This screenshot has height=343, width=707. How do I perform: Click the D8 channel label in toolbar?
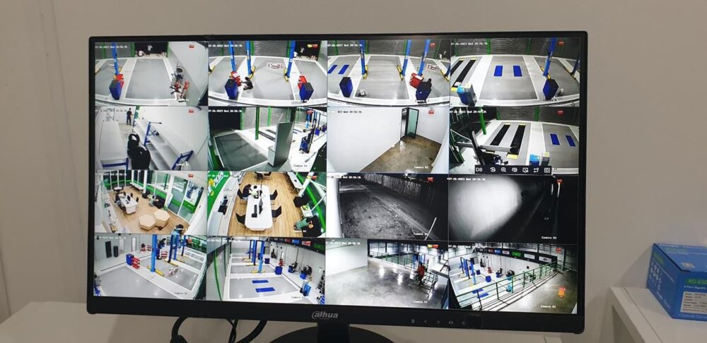pos(479,170)
